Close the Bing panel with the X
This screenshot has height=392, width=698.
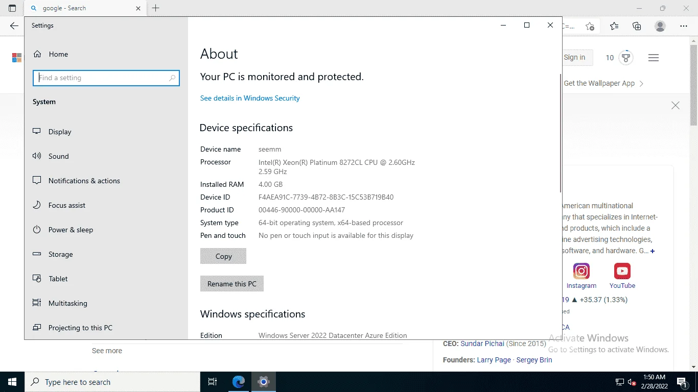pos(676,106)
